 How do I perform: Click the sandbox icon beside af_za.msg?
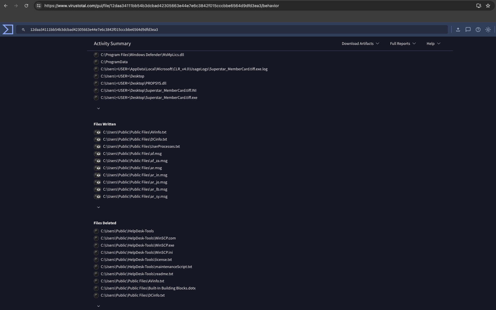pyautogui.click(x=97, y=161)
